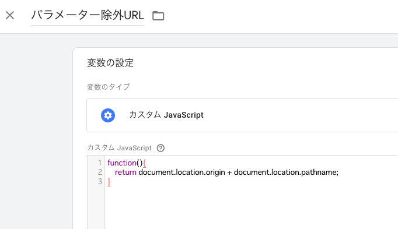Click line number 1 in the code gutter

[100, 163]
